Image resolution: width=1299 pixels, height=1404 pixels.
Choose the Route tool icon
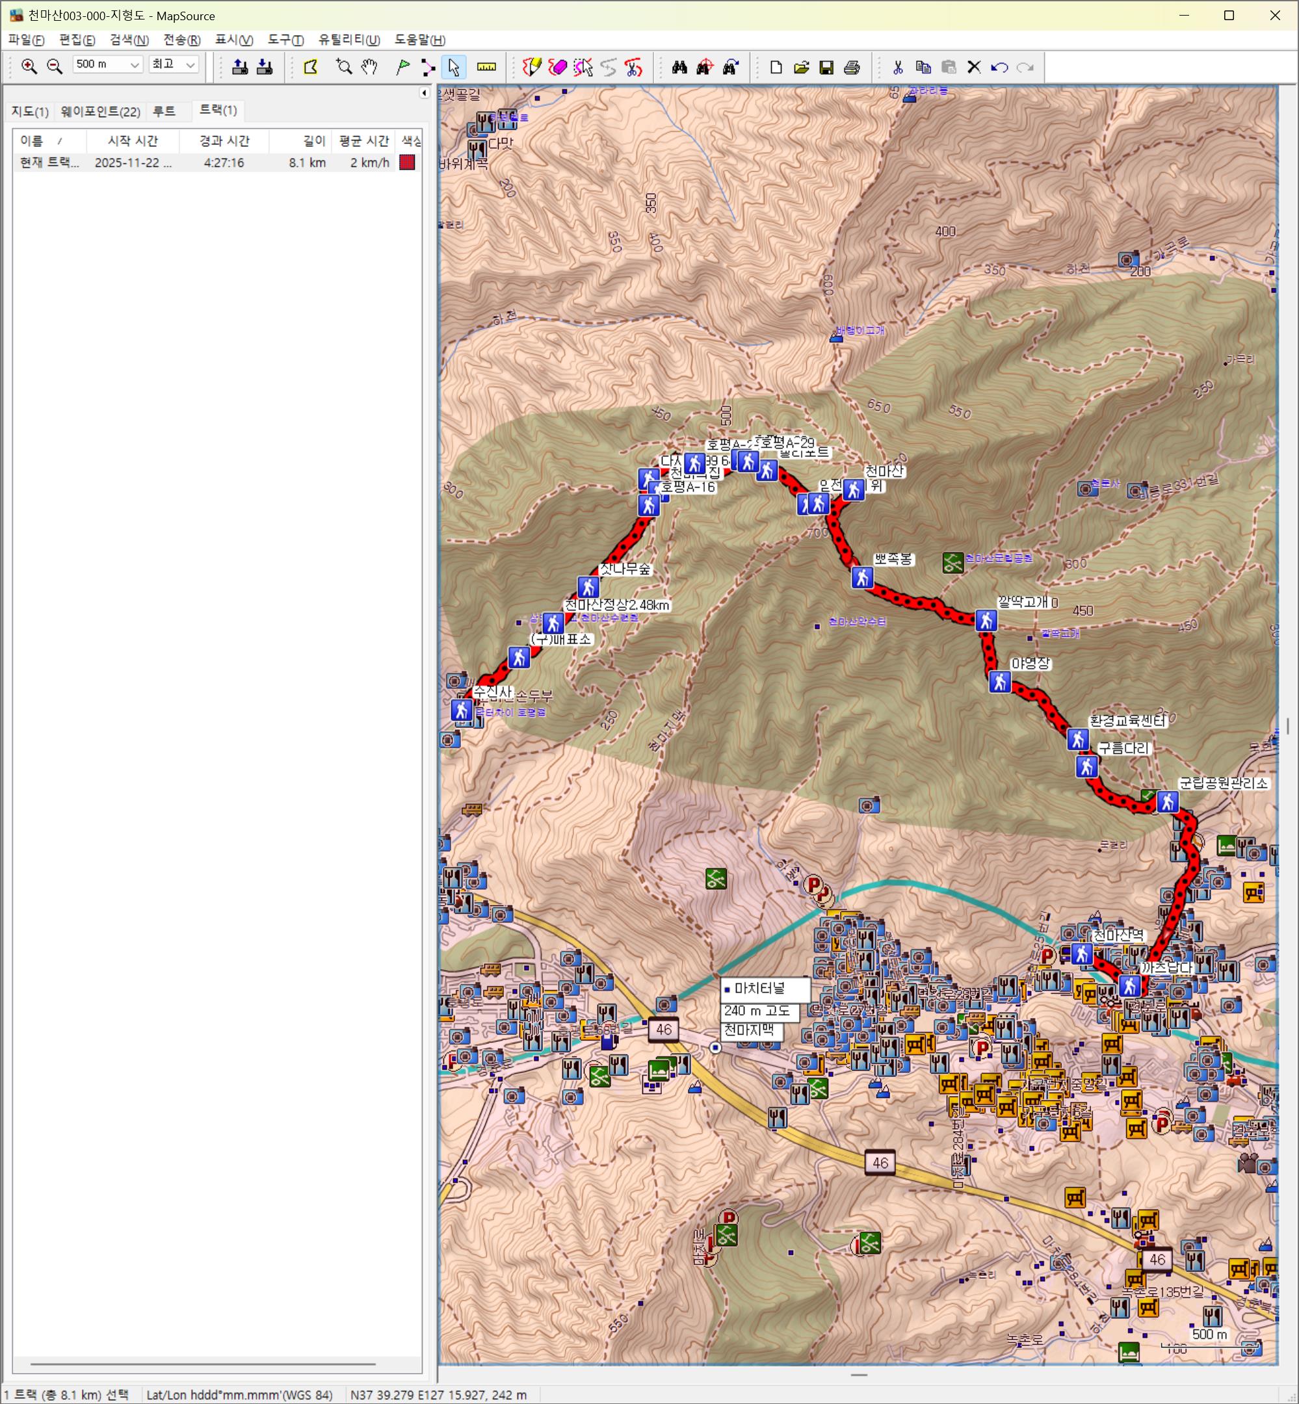427,67
